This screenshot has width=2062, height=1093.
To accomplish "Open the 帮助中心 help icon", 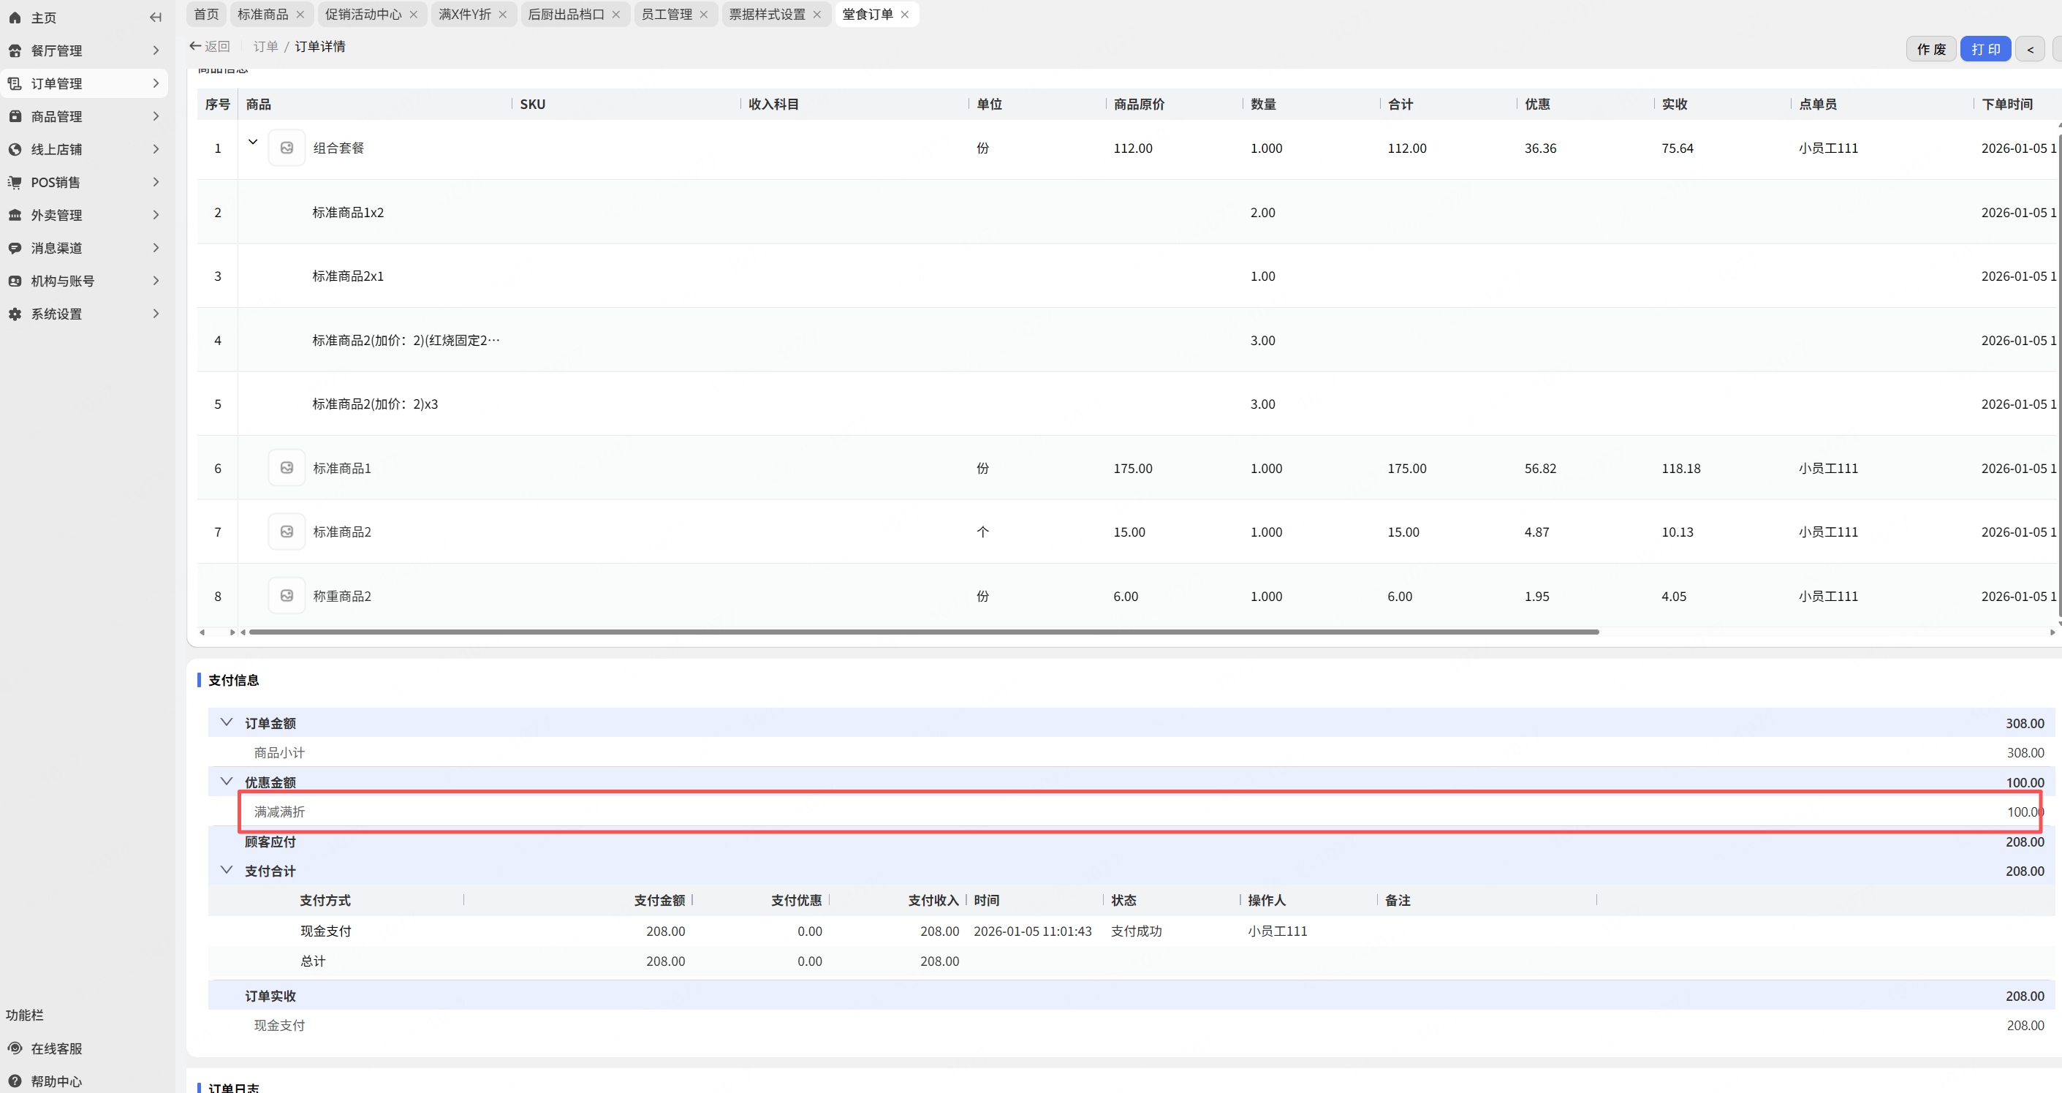I will click(15, 1081).
